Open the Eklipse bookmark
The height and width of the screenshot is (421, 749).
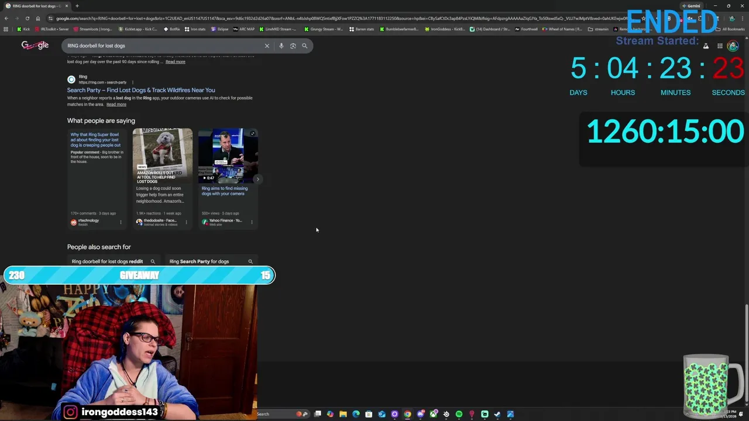[219, 29]
